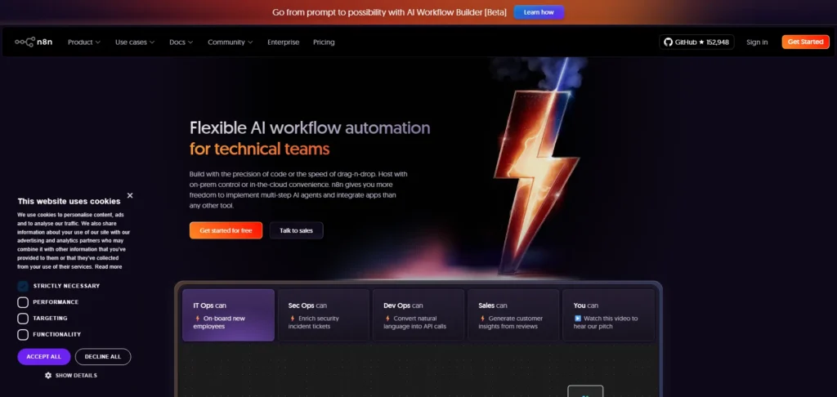Select the lightning bolt in IT Ops card
This screenshot has height=397, width=837.
(x=198, y=319)
